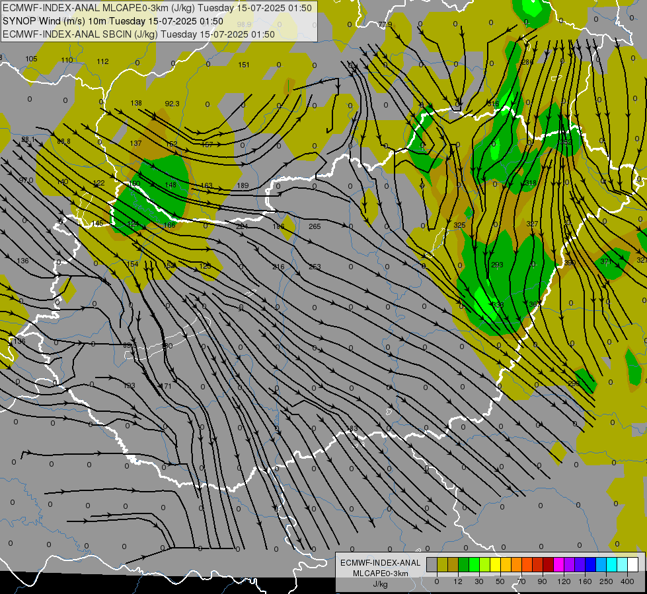Click the gray swatch in the legend
647x594 pixels.
432,564
